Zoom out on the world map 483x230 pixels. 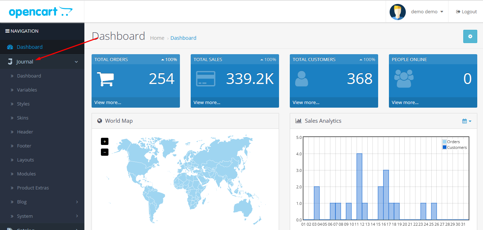[105, 152]
